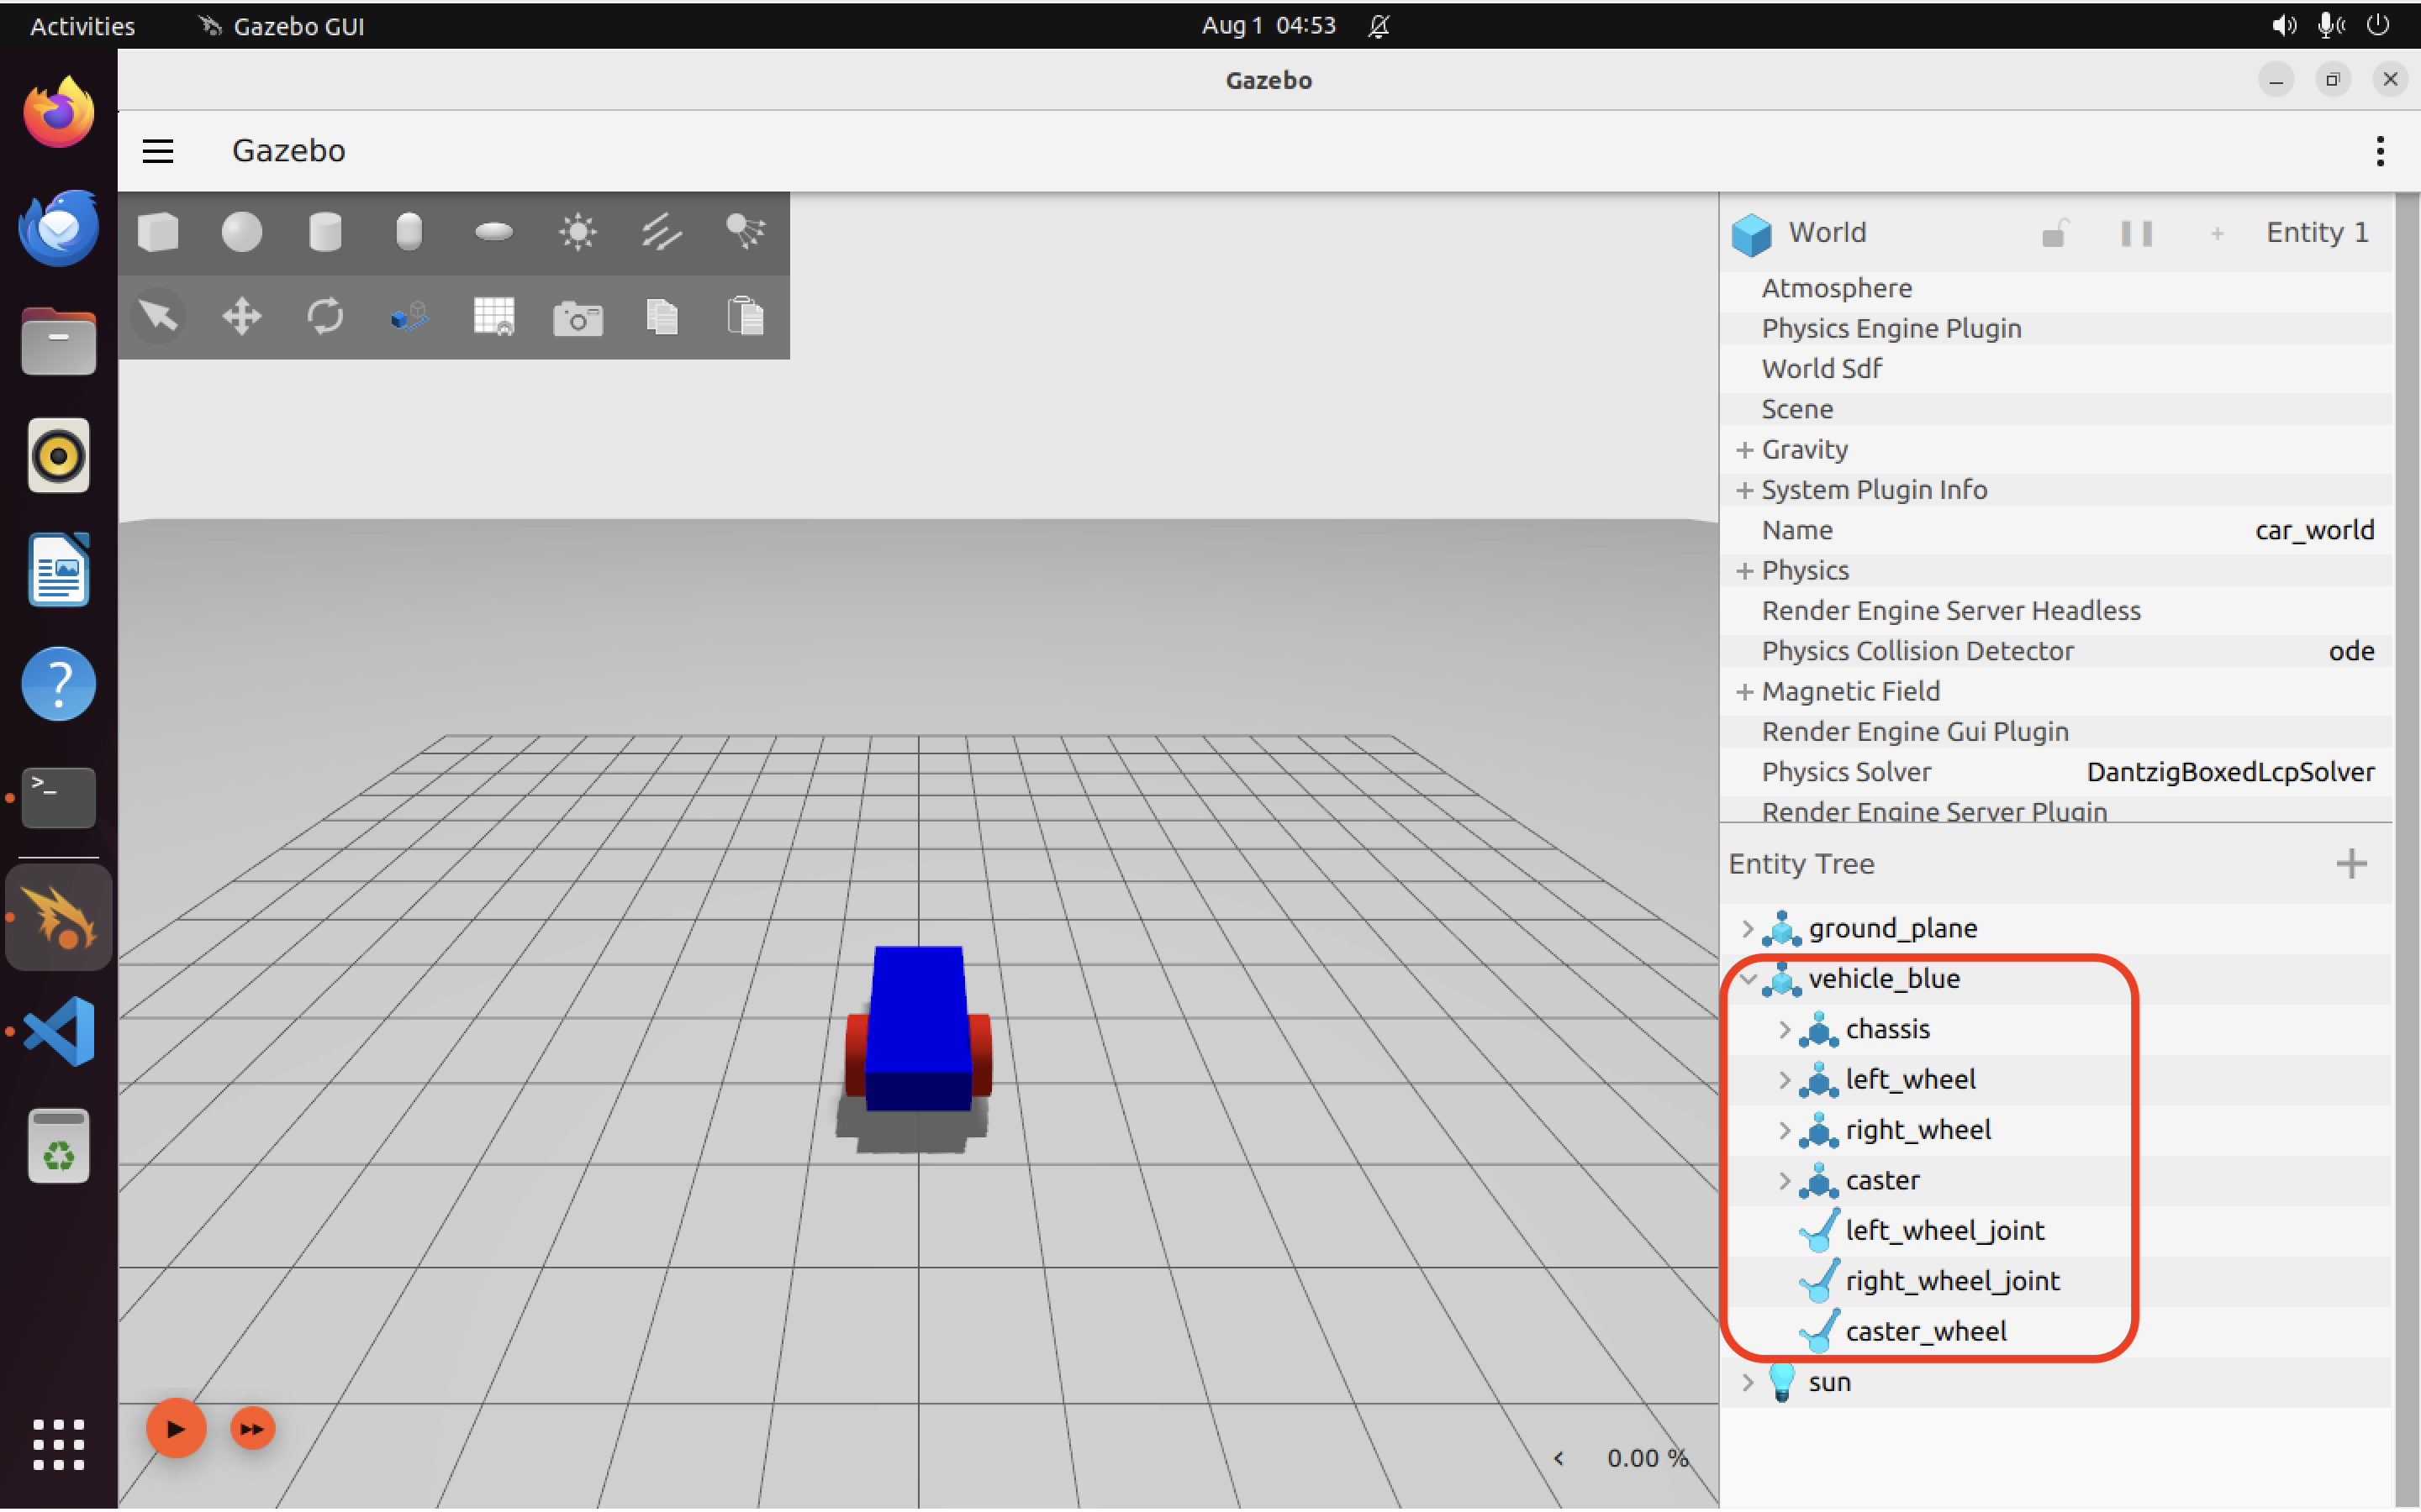
Task: Toggle the pause control beside World
Action: pos(2137,232)
